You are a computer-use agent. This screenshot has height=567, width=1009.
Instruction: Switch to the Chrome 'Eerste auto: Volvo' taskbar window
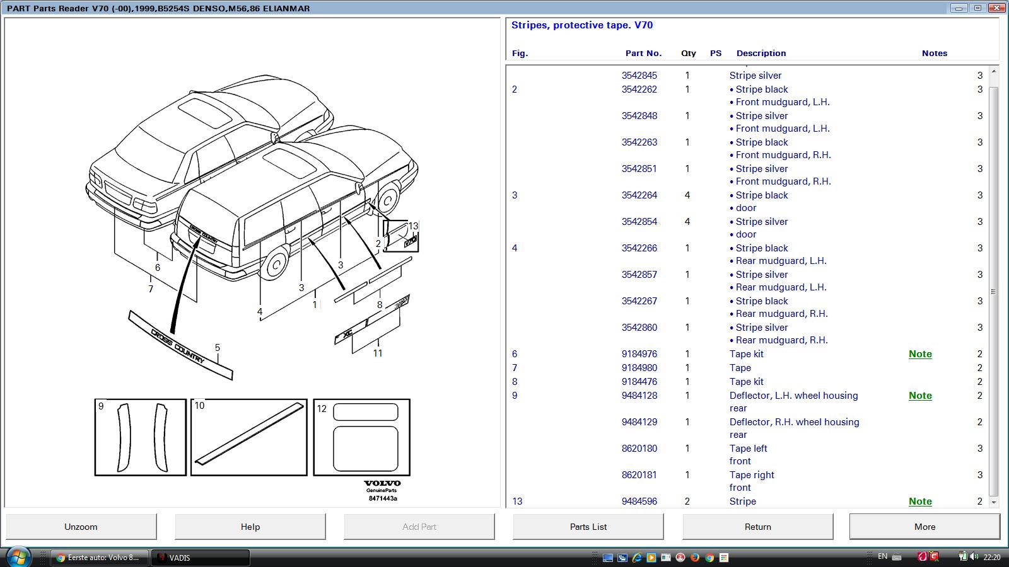pyautogui.click(x=99, y=558)
